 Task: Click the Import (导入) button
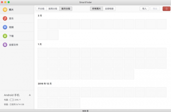point(144,9)
